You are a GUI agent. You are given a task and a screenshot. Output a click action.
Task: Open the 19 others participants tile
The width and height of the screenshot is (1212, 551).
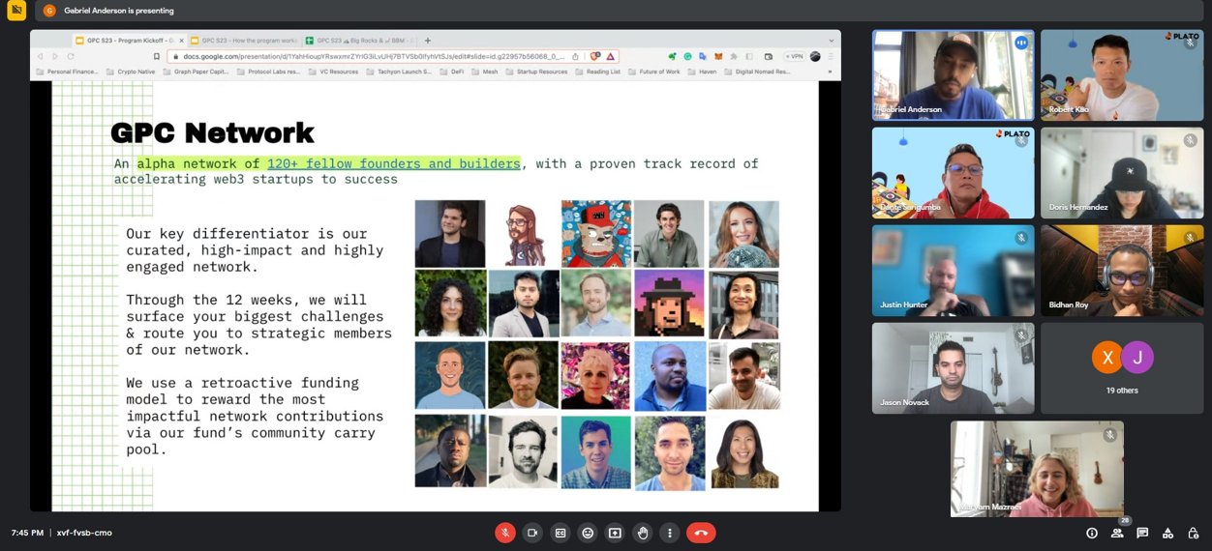pos(1122,368)
